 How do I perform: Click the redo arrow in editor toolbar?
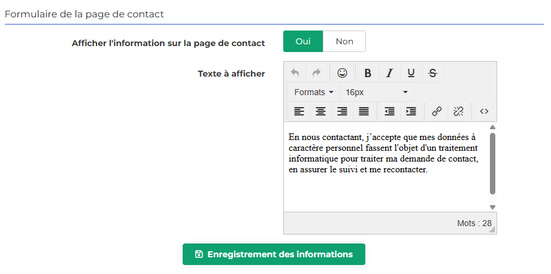(x=317, y=73)
